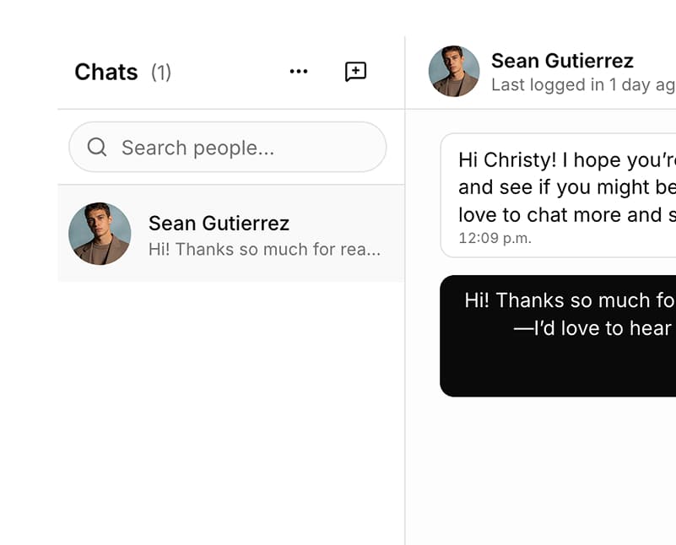The height and width of the screenshot is (545, 676).
Task: Select the "Hi Christy! I hope" message line
Action: (566, 159)
